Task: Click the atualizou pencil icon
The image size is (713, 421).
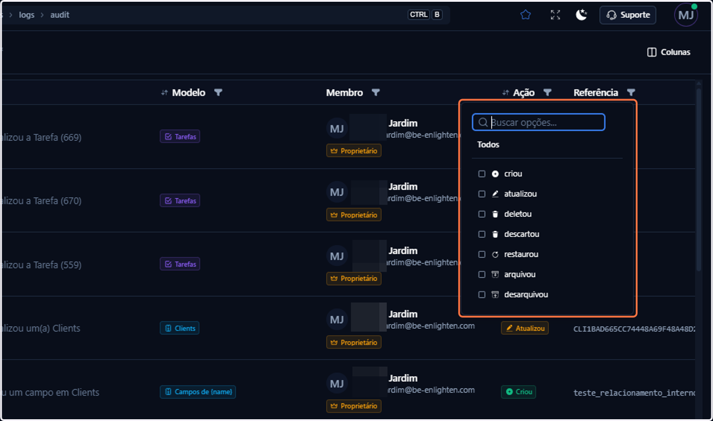Action: 496,194
